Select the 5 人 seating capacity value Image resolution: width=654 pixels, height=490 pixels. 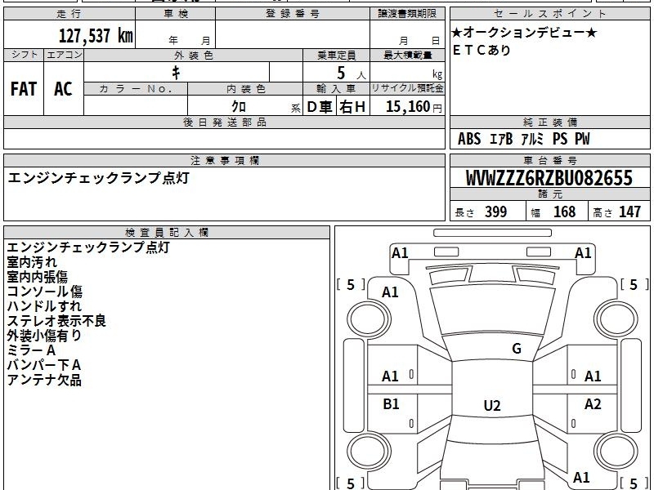351,73
